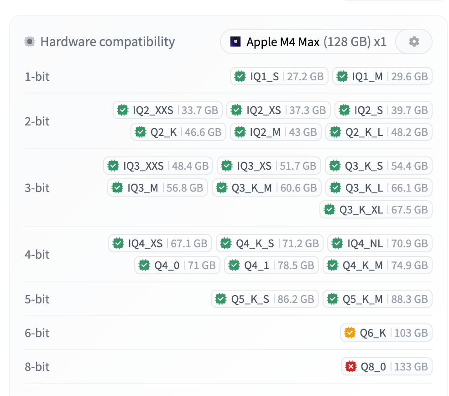Click the '1-bit' row label
449x396 pixels.
tap(37, 77)
